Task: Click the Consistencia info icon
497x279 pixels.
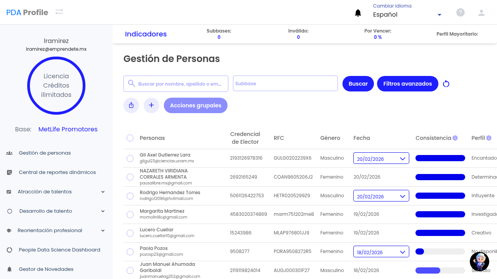Action: (x=455, y=138)
